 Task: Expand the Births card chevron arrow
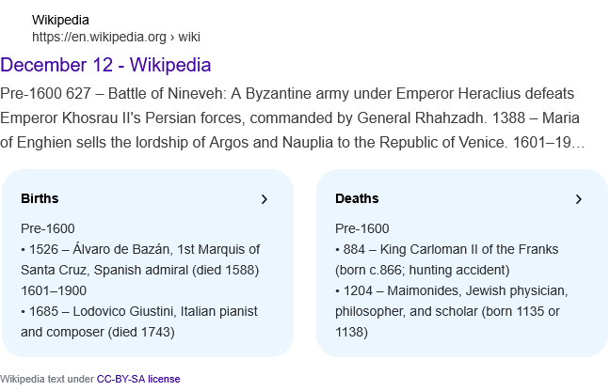[x=265, y=199]
